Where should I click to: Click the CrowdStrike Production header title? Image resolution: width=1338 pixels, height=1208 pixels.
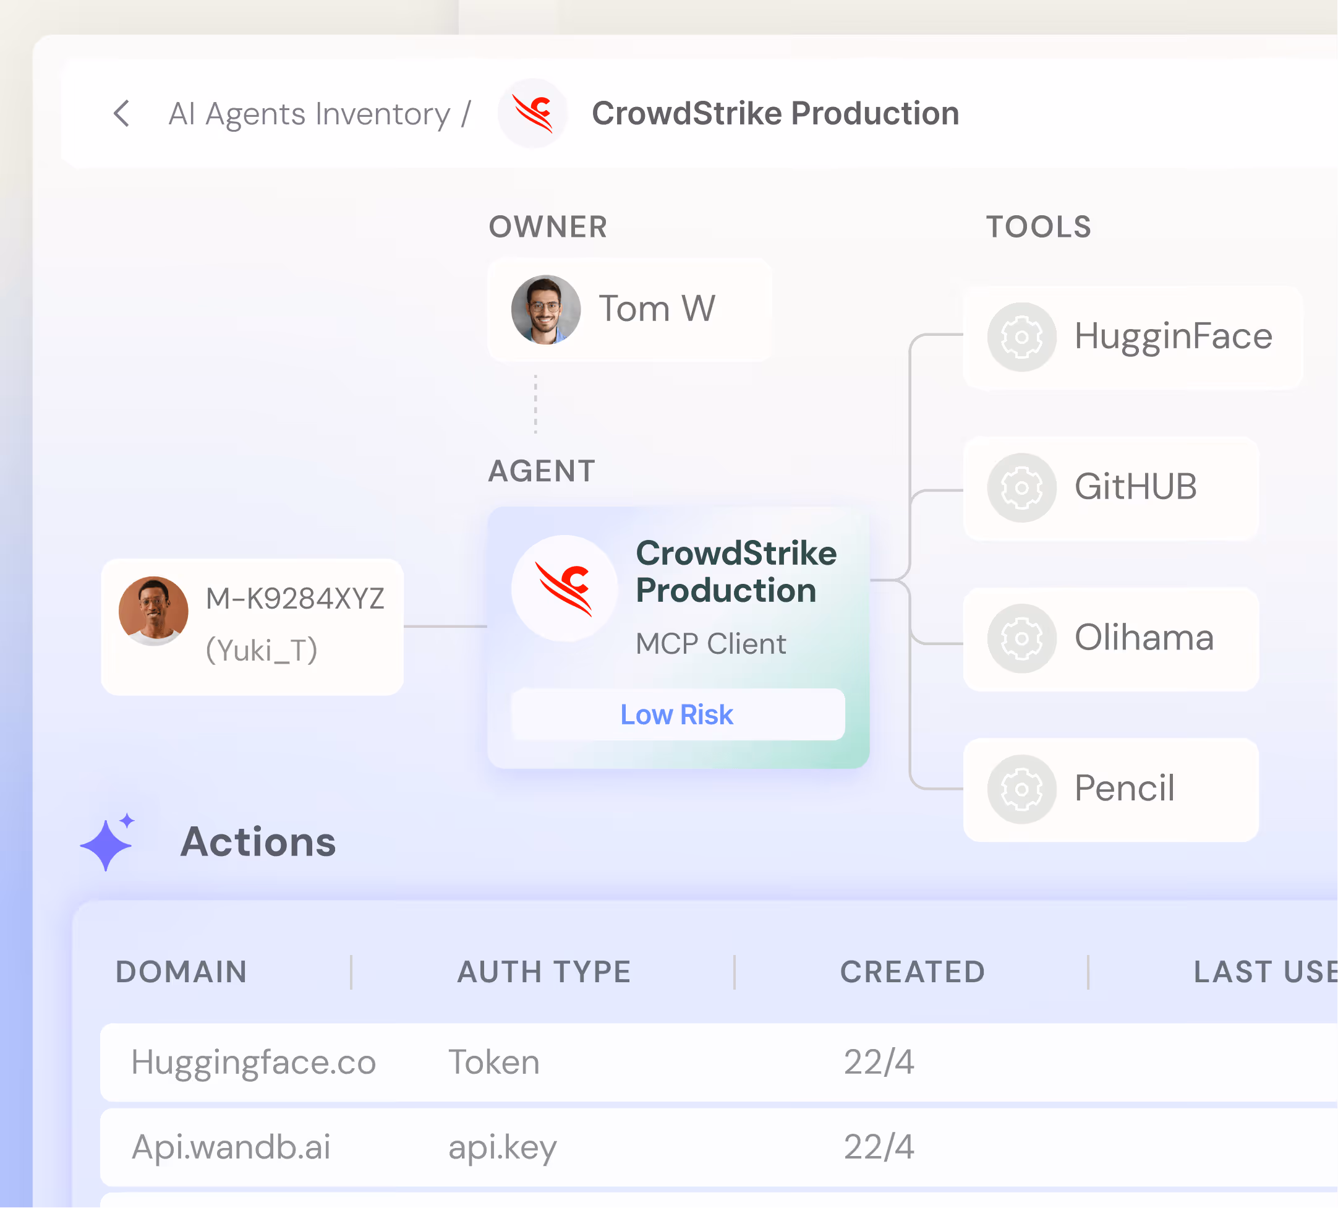click(775, 113)
